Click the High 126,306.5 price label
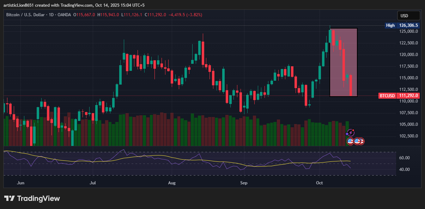 click(402, 25)
